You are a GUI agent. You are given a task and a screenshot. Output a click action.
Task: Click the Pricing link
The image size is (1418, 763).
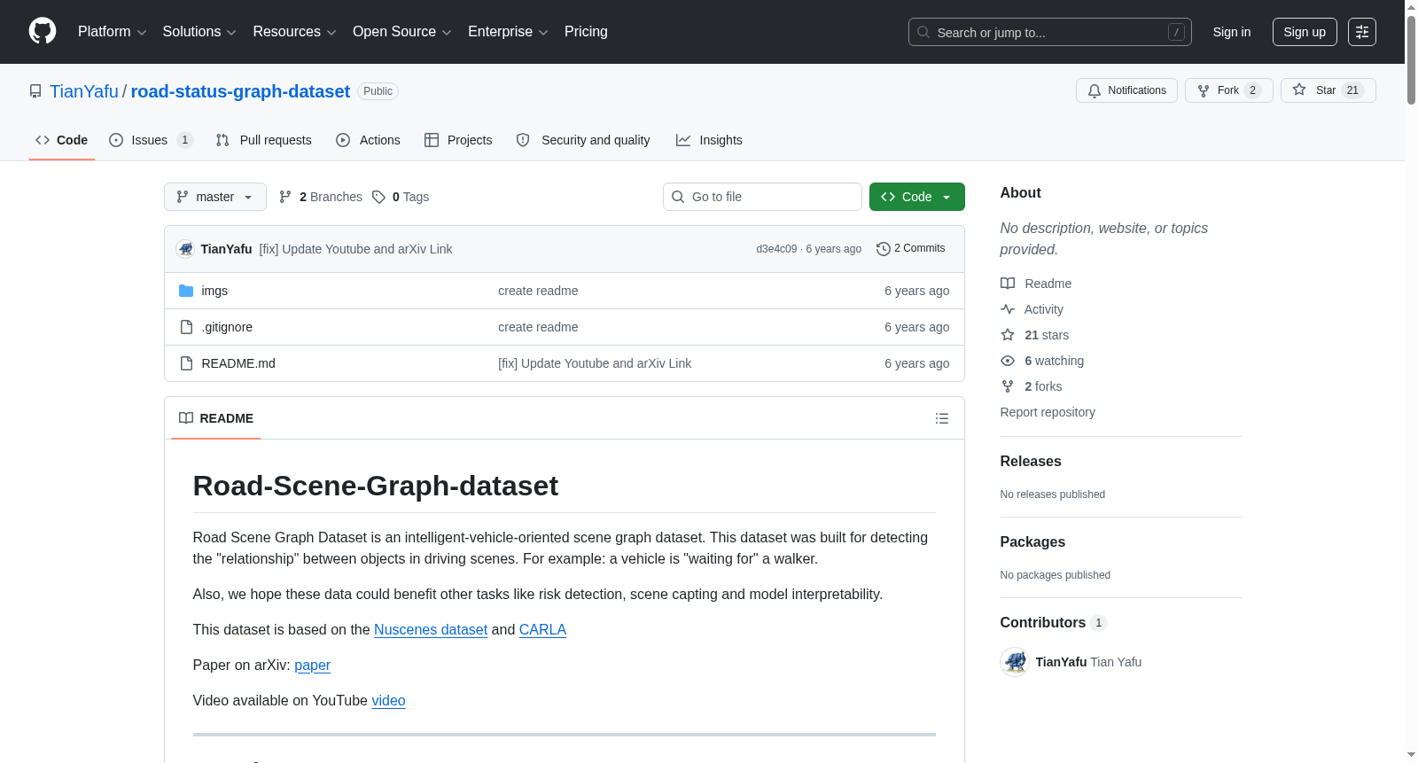(x=586, y=32)
